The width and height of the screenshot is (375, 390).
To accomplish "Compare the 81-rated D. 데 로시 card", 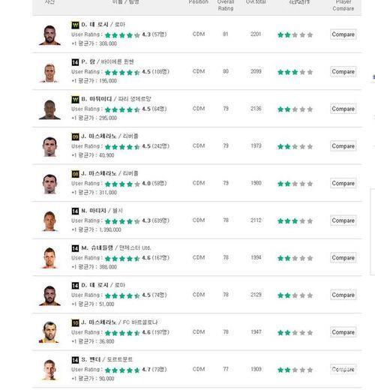I will 343,34.
